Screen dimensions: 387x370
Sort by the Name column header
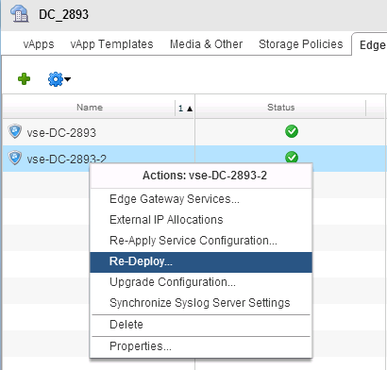[90, 108]
